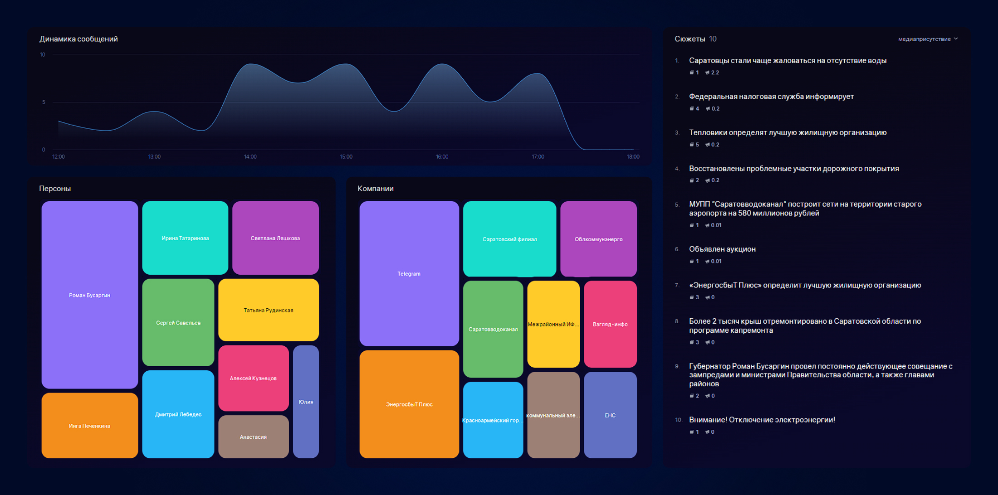Click megaphone icon under «ЭнергосбыТ Плюс» определит story
998x495 pixels.
(707, 297)
